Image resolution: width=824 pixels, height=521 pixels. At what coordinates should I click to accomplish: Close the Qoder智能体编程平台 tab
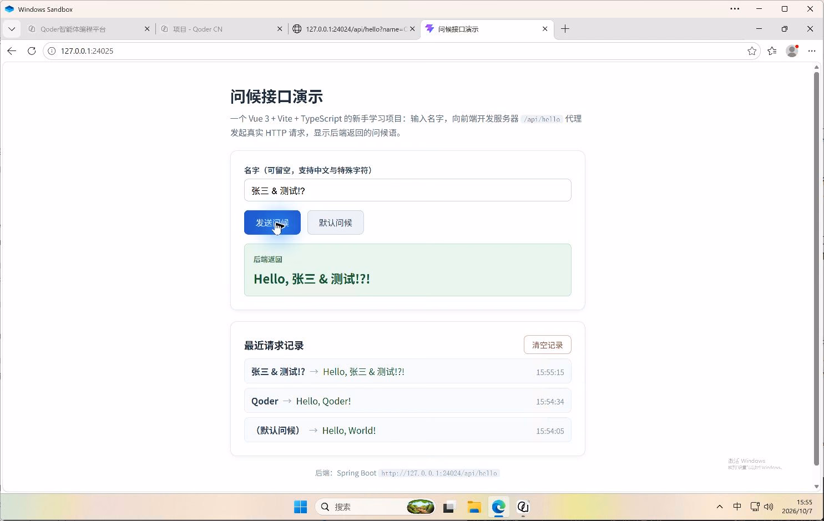click(x=147, y=29)
